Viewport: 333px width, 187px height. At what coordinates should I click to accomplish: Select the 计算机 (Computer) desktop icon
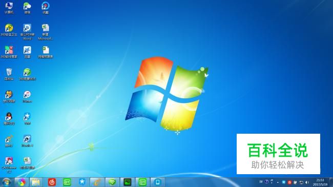point(9,8)
